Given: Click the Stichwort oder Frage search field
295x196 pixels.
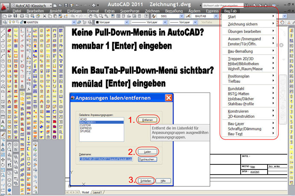Looking at the screenshot, I should tap(223, 6).
